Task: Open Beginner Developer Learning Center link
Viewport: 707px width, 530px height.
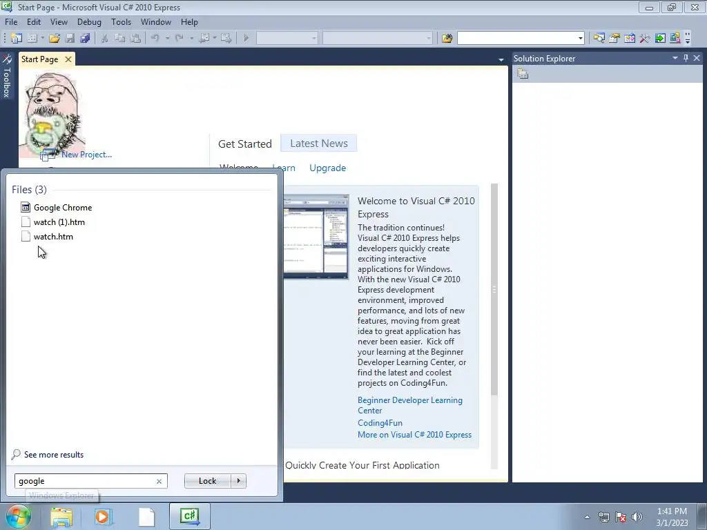Action: click(410, 405)
